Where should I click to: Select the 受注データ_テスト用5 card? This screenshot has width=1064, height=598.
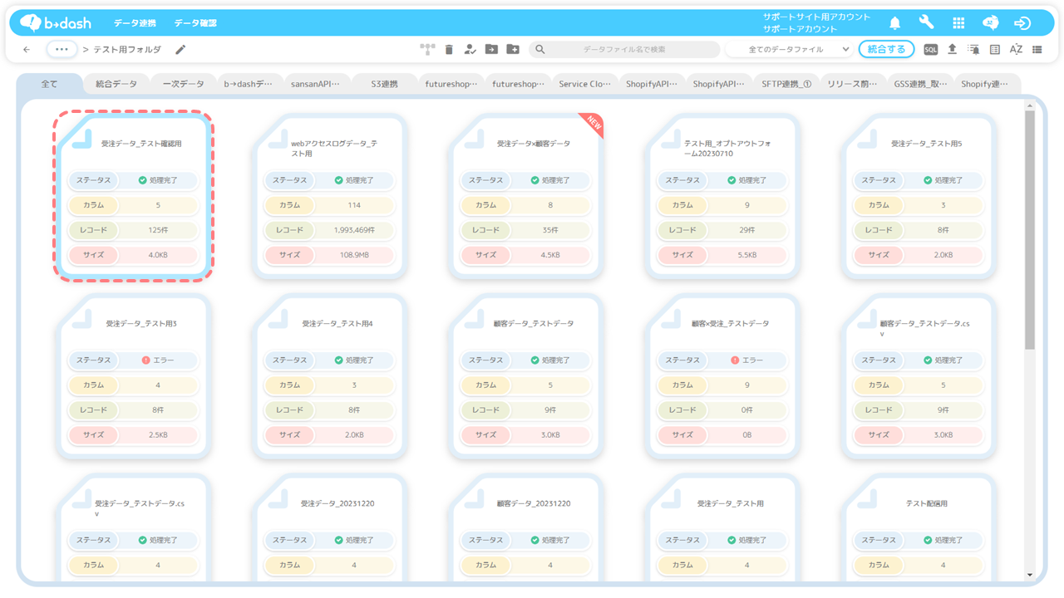919,196
